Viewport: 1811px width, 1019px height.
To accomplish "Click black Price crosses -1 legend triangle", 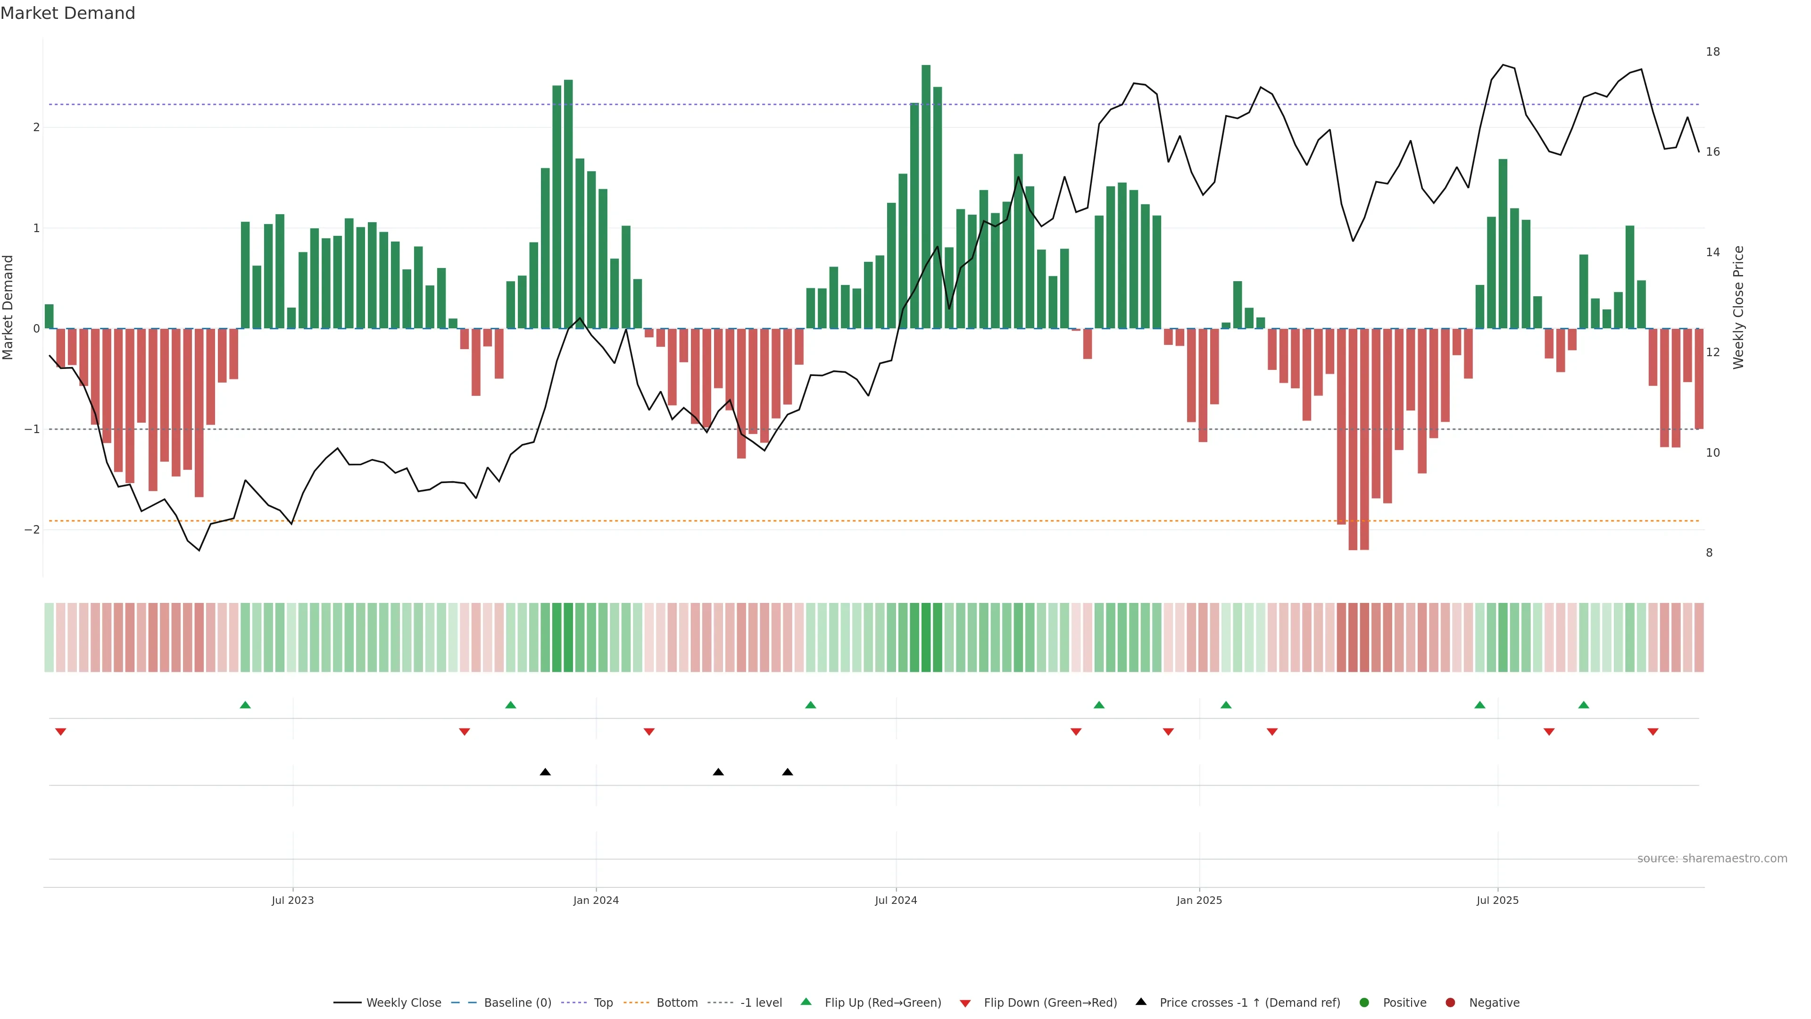I will 1141,1002.
